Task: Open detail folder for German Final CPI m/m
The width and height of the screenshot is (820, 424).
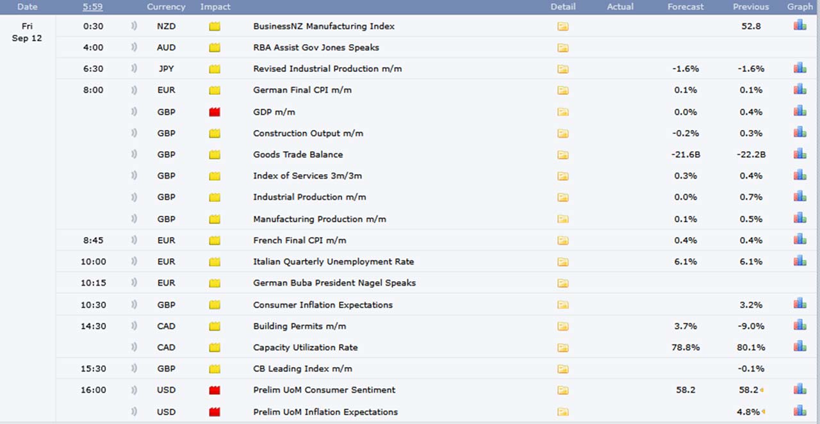Action: click(562, 90)
